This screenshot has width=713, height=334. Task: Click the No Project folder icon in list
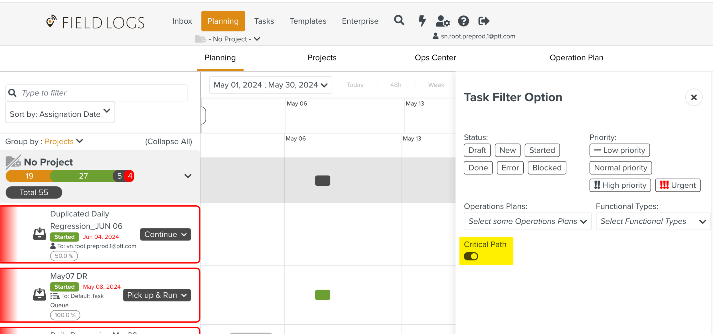point(13,162)
